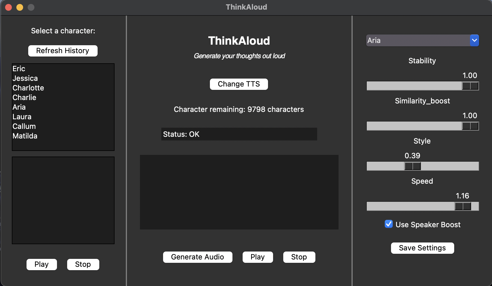Select Callum in the character list
The width and height of the screenshot is (492, 286).
(63, 126)
